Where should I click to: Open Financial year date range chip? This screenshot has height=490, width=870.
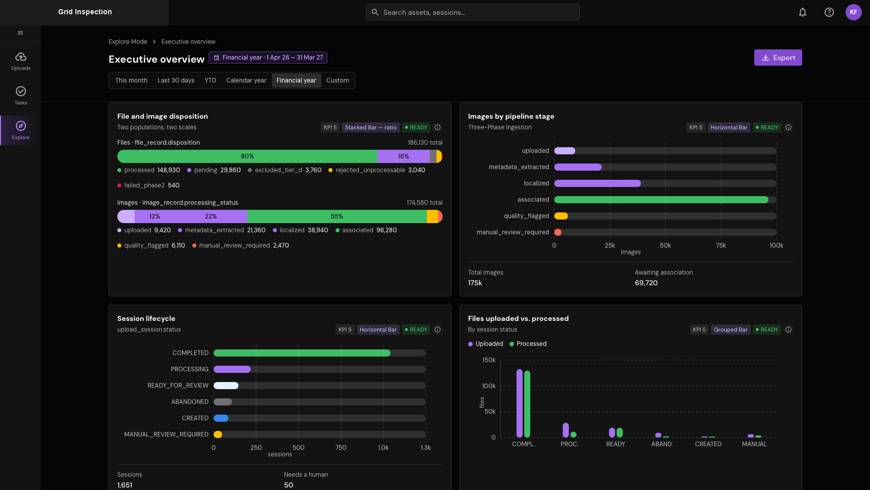pos(268,58)
